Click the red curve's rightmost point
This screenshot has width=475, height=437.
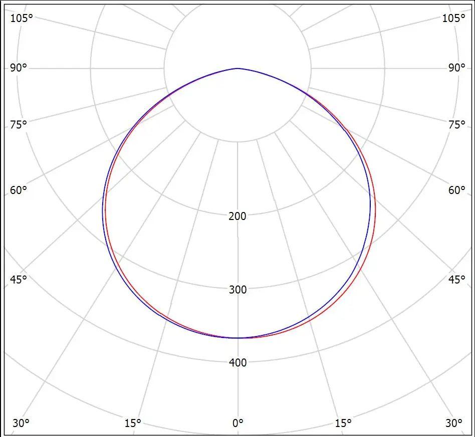tap(375, 210)
